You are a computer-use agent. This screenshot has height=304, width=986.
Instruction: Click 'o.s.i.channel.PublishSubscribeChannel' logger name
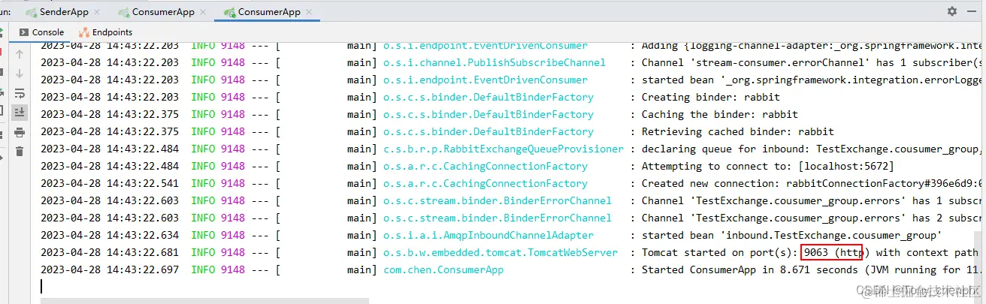point(494,62)
